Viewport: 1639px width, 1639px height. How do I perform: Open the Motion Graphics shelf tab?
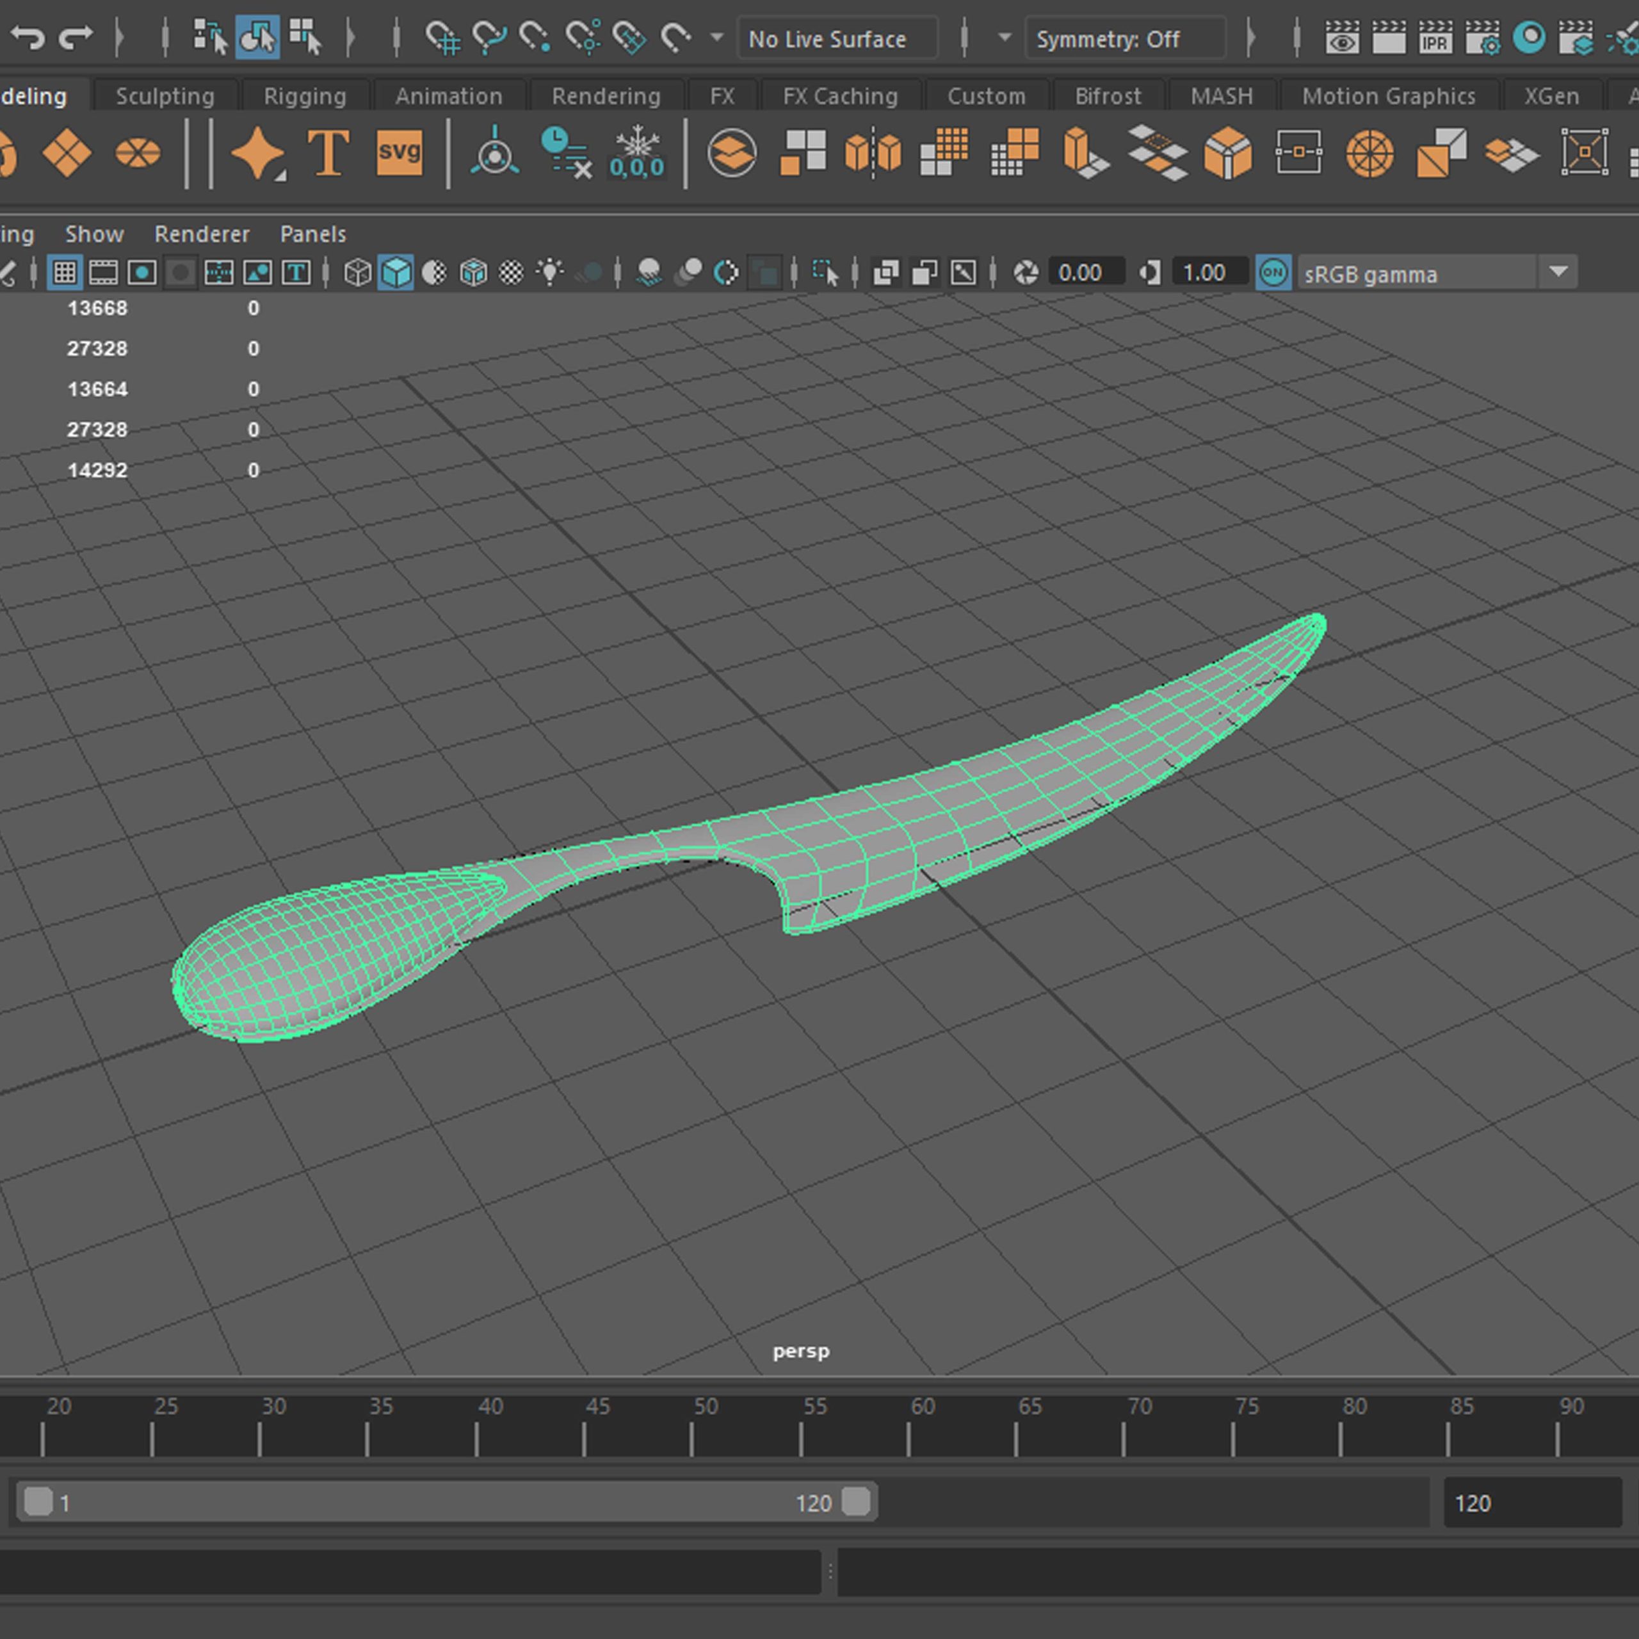tap(1389, 96)
